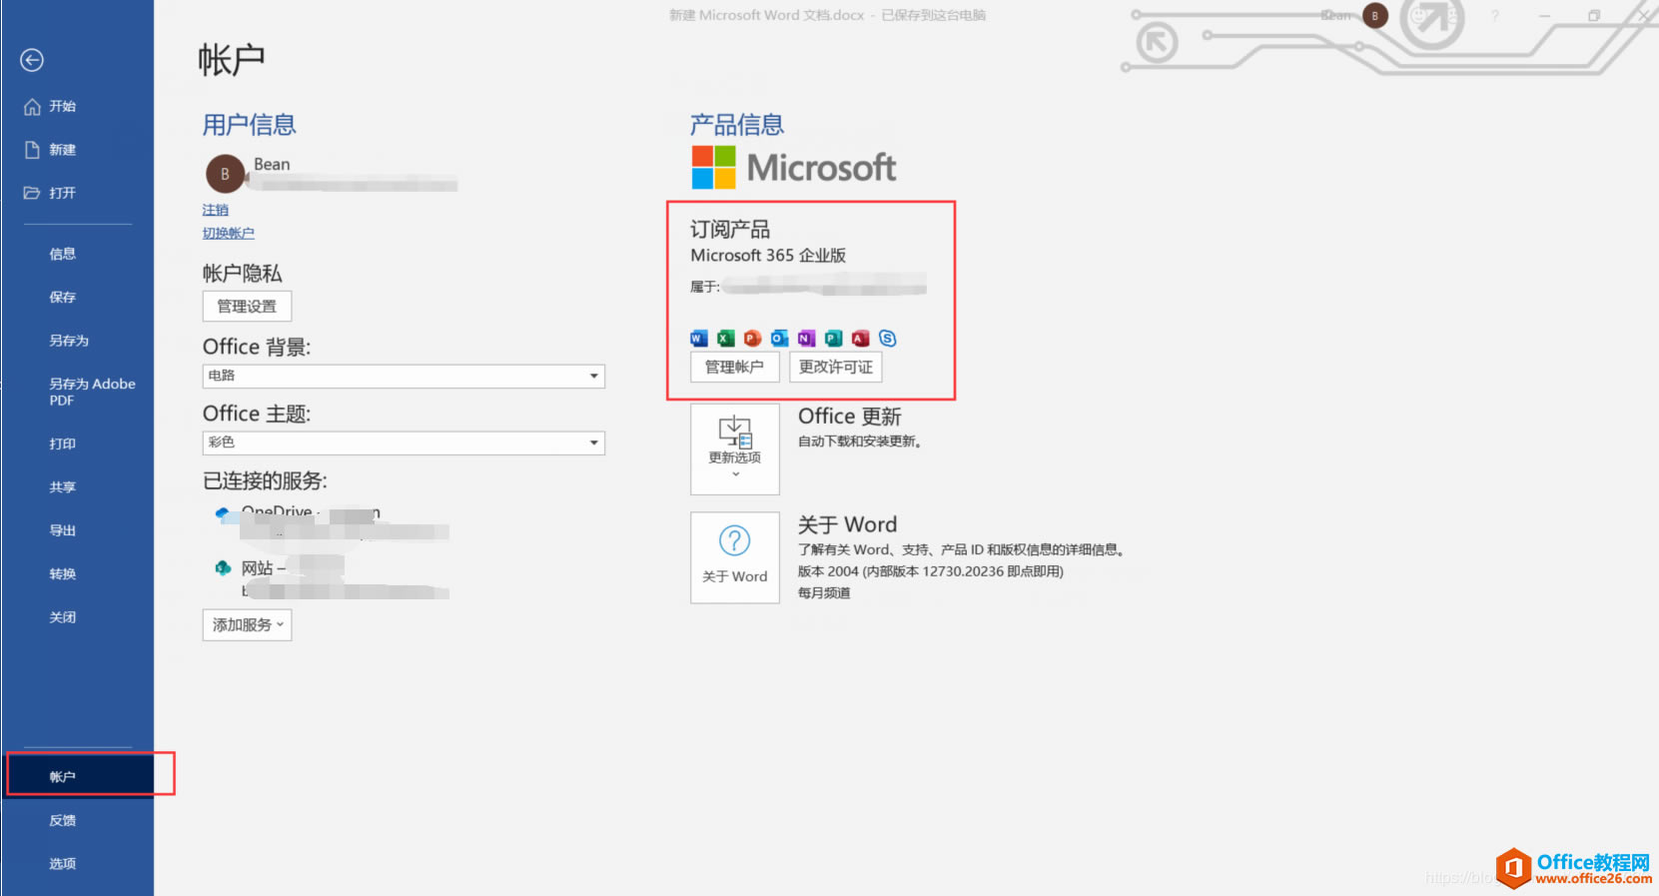
Task: Click the help question mark icon
Action: (1495, 16)
